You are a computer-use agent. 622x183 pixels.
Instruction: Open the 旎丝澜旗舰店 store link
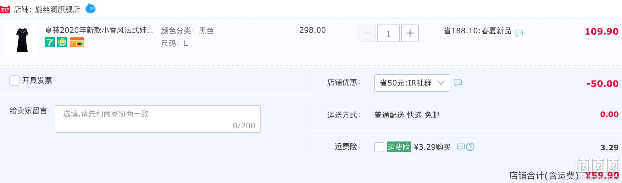pos(58,9)
